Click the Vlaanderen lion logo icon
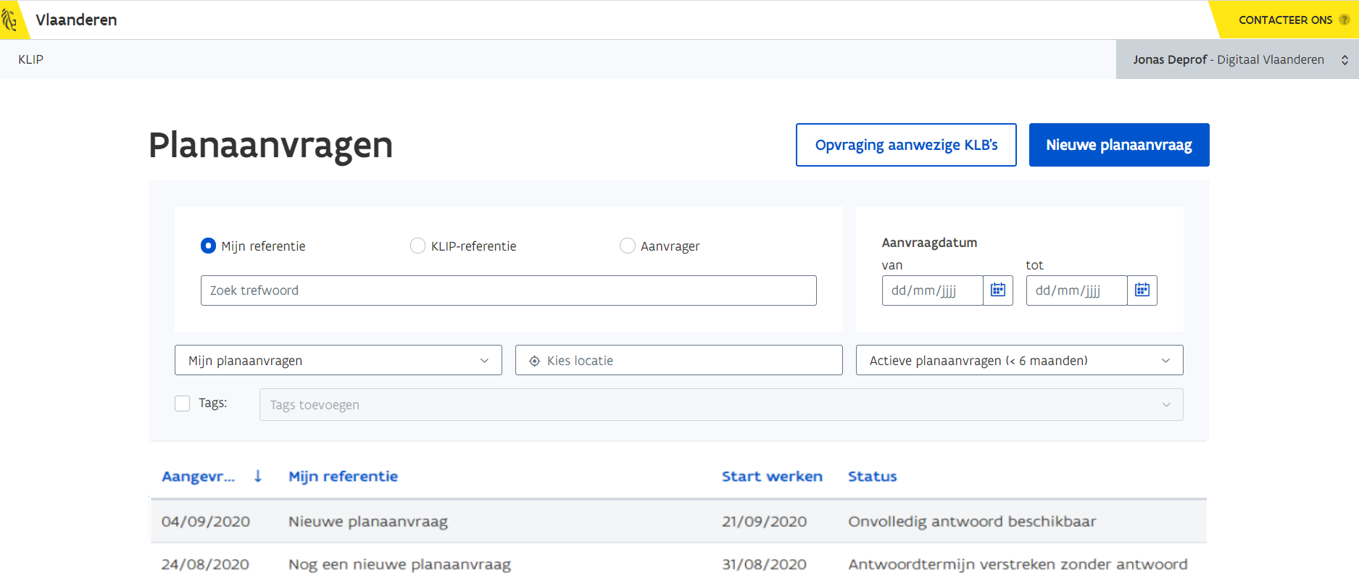1359x573 pixels. pos(9,20)
